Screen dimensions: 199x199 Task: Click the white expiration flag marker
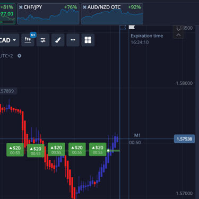coord(132,27)
